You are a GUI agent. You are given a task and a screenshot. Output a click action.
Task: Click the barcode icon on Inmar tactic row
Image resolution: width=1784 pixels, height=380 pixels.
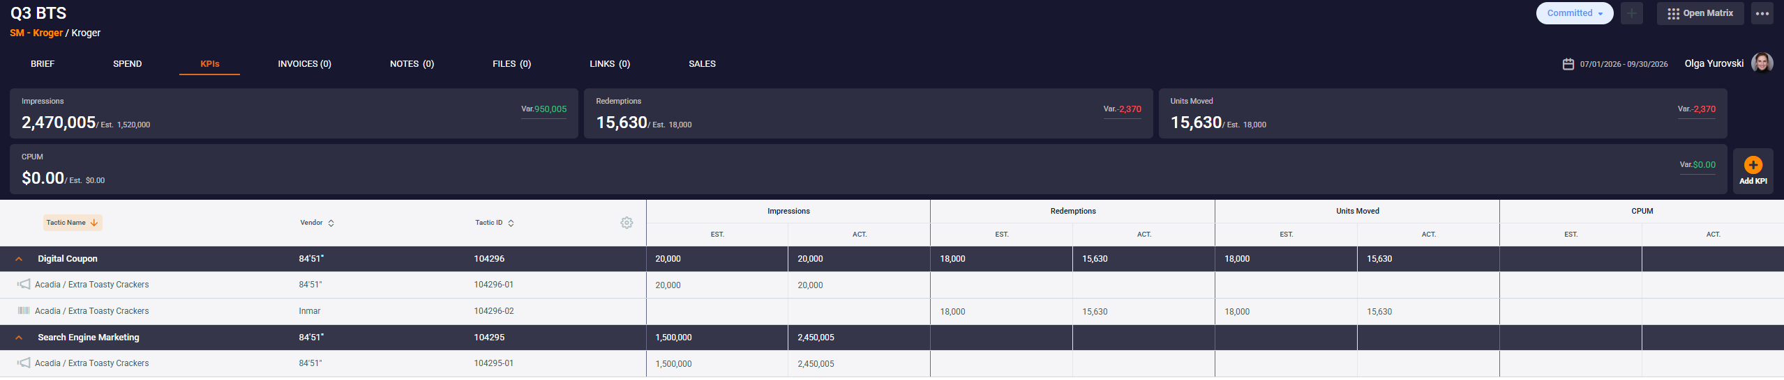tap(24, 311)
